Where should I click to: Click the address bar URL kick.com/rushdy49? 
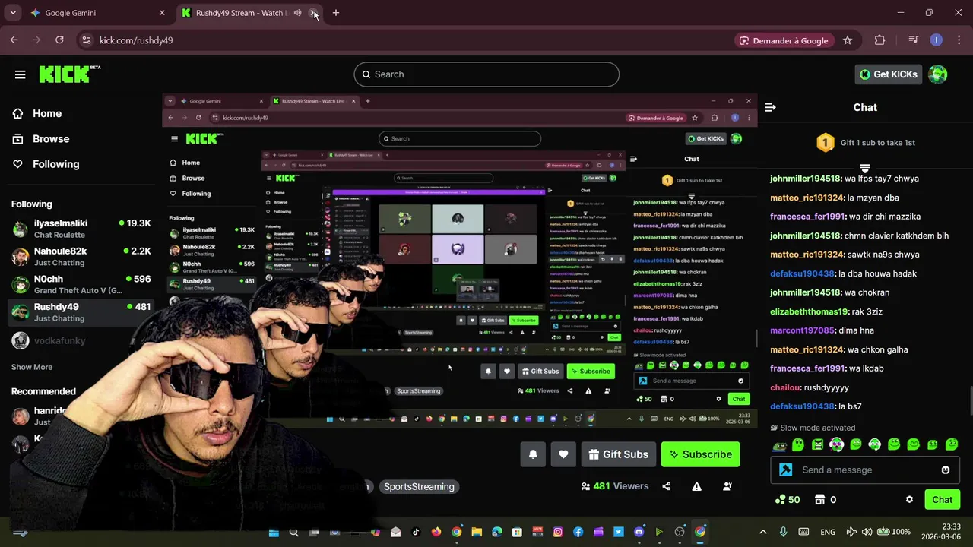coord(136,40)
